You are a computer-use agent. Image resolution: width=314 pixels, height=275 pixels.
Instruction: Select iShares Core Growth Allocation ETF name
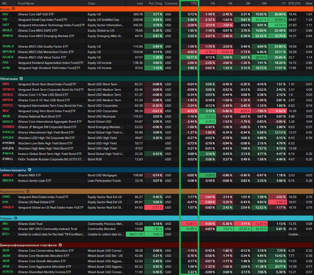pyautogui.click(x=42, y=261)
